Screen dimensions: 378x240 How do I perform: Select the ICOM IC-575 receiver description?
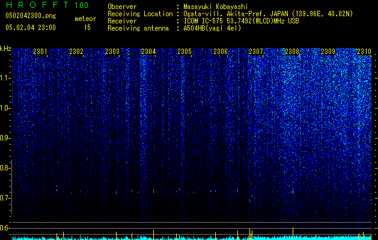coord(241,21)
